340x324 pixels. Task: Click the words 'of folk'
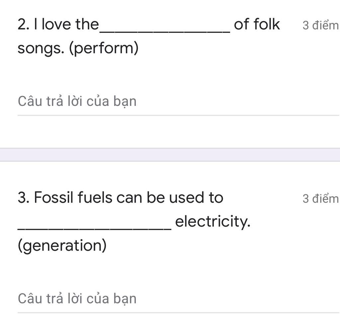coord(257,24)
